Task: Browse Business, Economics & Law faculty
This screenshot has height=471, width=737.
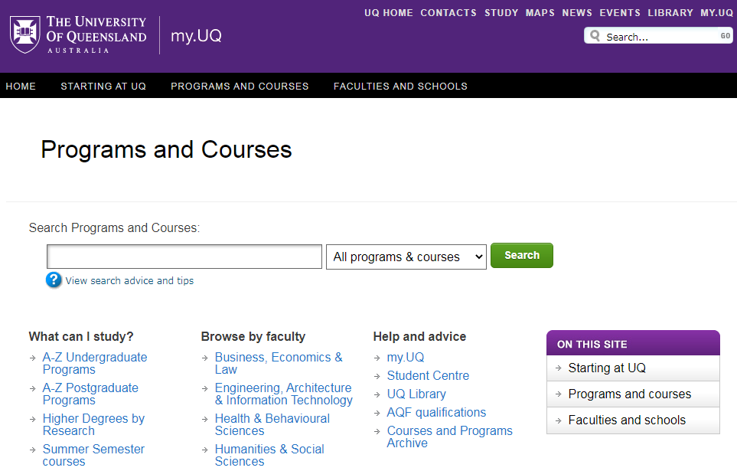Action: (279, 363)
